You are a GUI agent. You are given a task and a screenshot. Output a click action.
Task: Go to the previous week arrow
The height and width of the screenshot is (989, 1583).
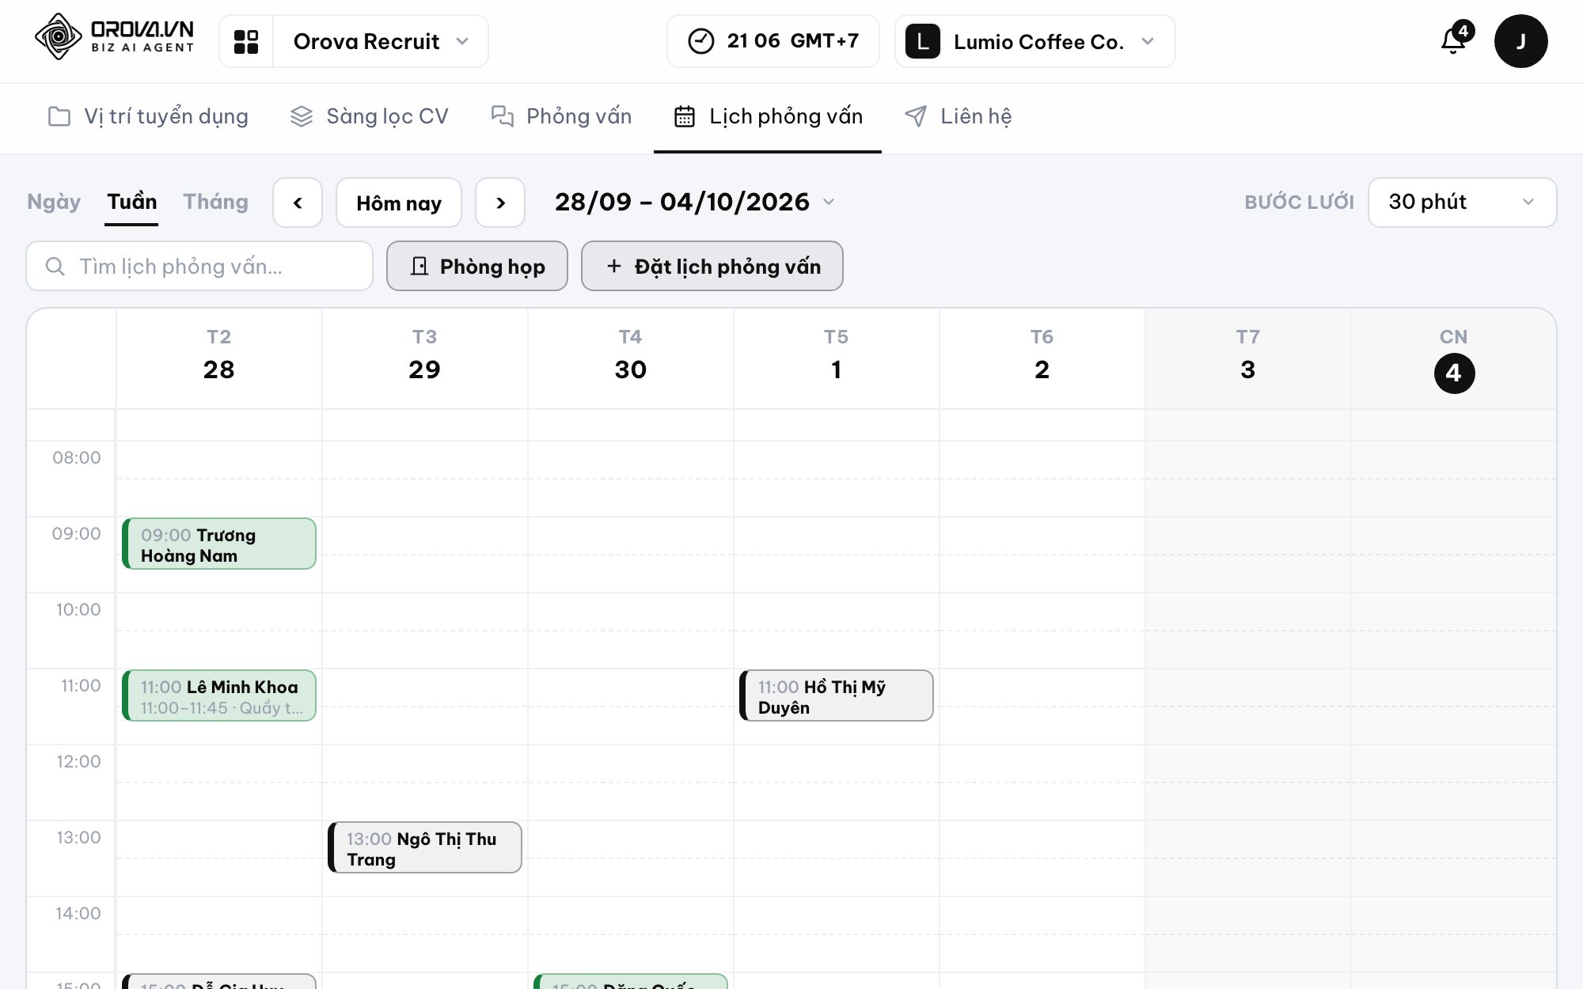coord(298,203)
